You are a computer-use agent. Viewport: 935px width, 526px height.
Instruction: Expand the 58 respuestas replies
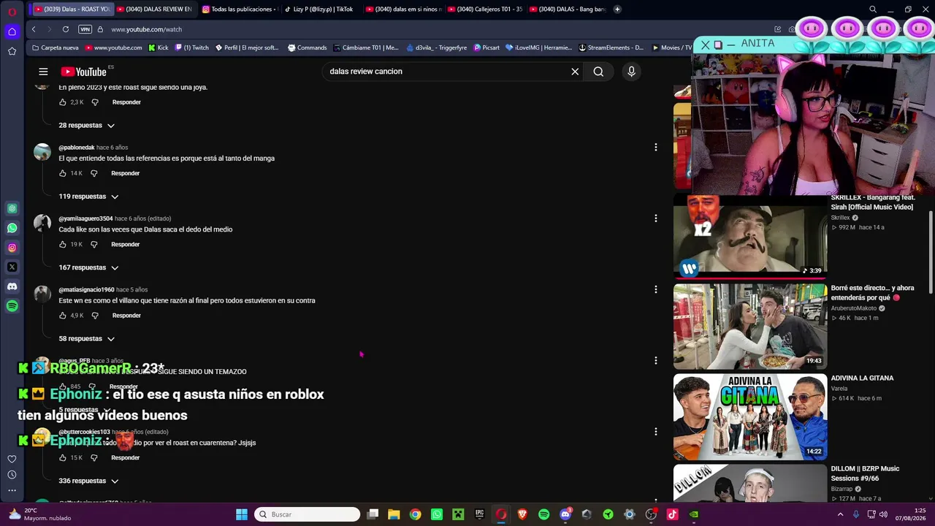(87, 339)
